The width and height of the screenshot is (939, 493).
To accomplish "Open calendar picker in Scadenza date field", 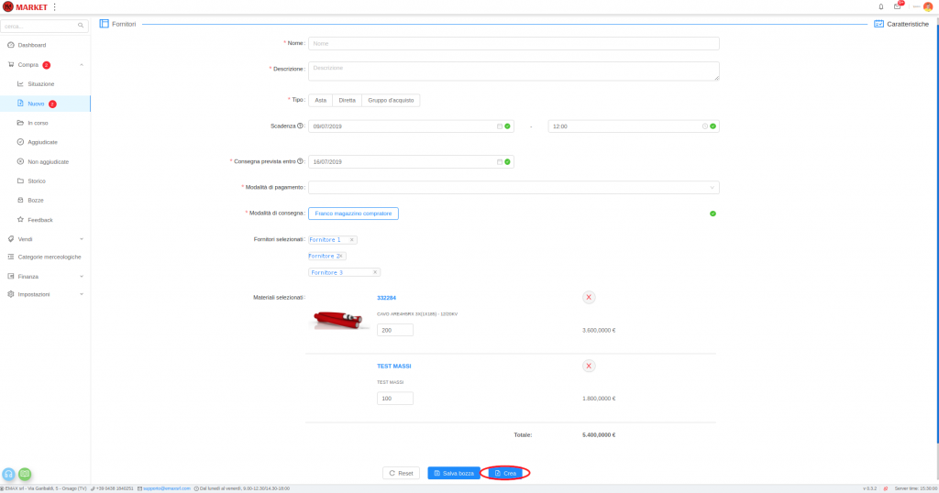I will (x=500, y=126).
